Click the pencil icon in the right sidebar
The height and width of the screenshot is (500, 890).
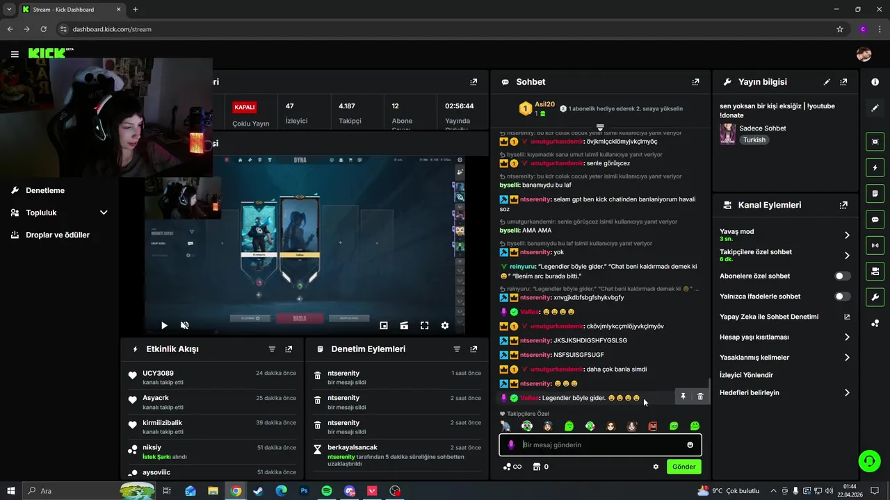click(x=875, y=108)
